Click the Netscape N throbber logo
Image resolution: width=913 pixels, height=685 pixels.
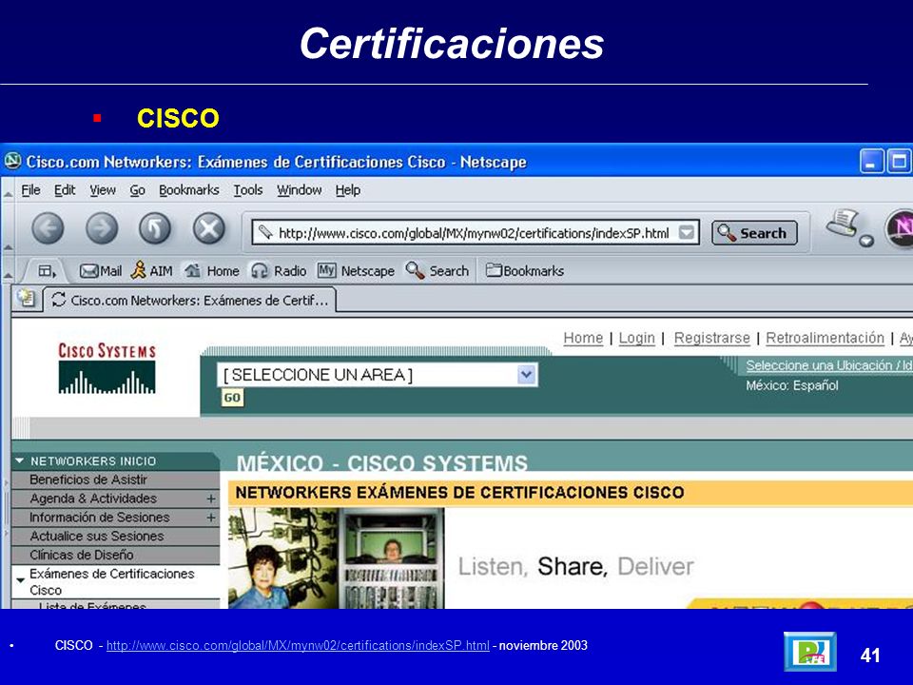point(900,228)
